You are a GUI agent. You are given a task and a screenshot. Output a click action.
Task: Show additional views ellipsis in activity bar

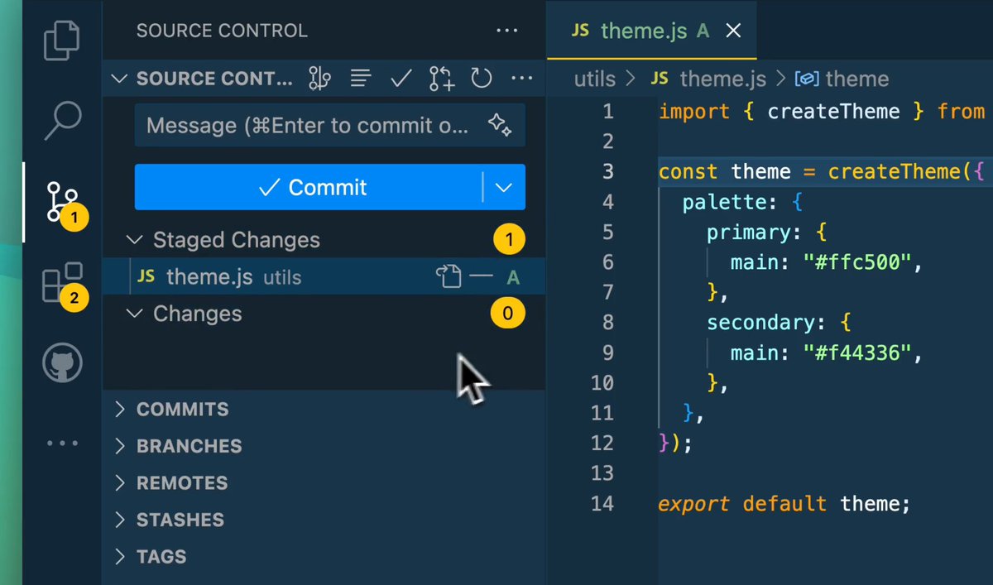63,444
